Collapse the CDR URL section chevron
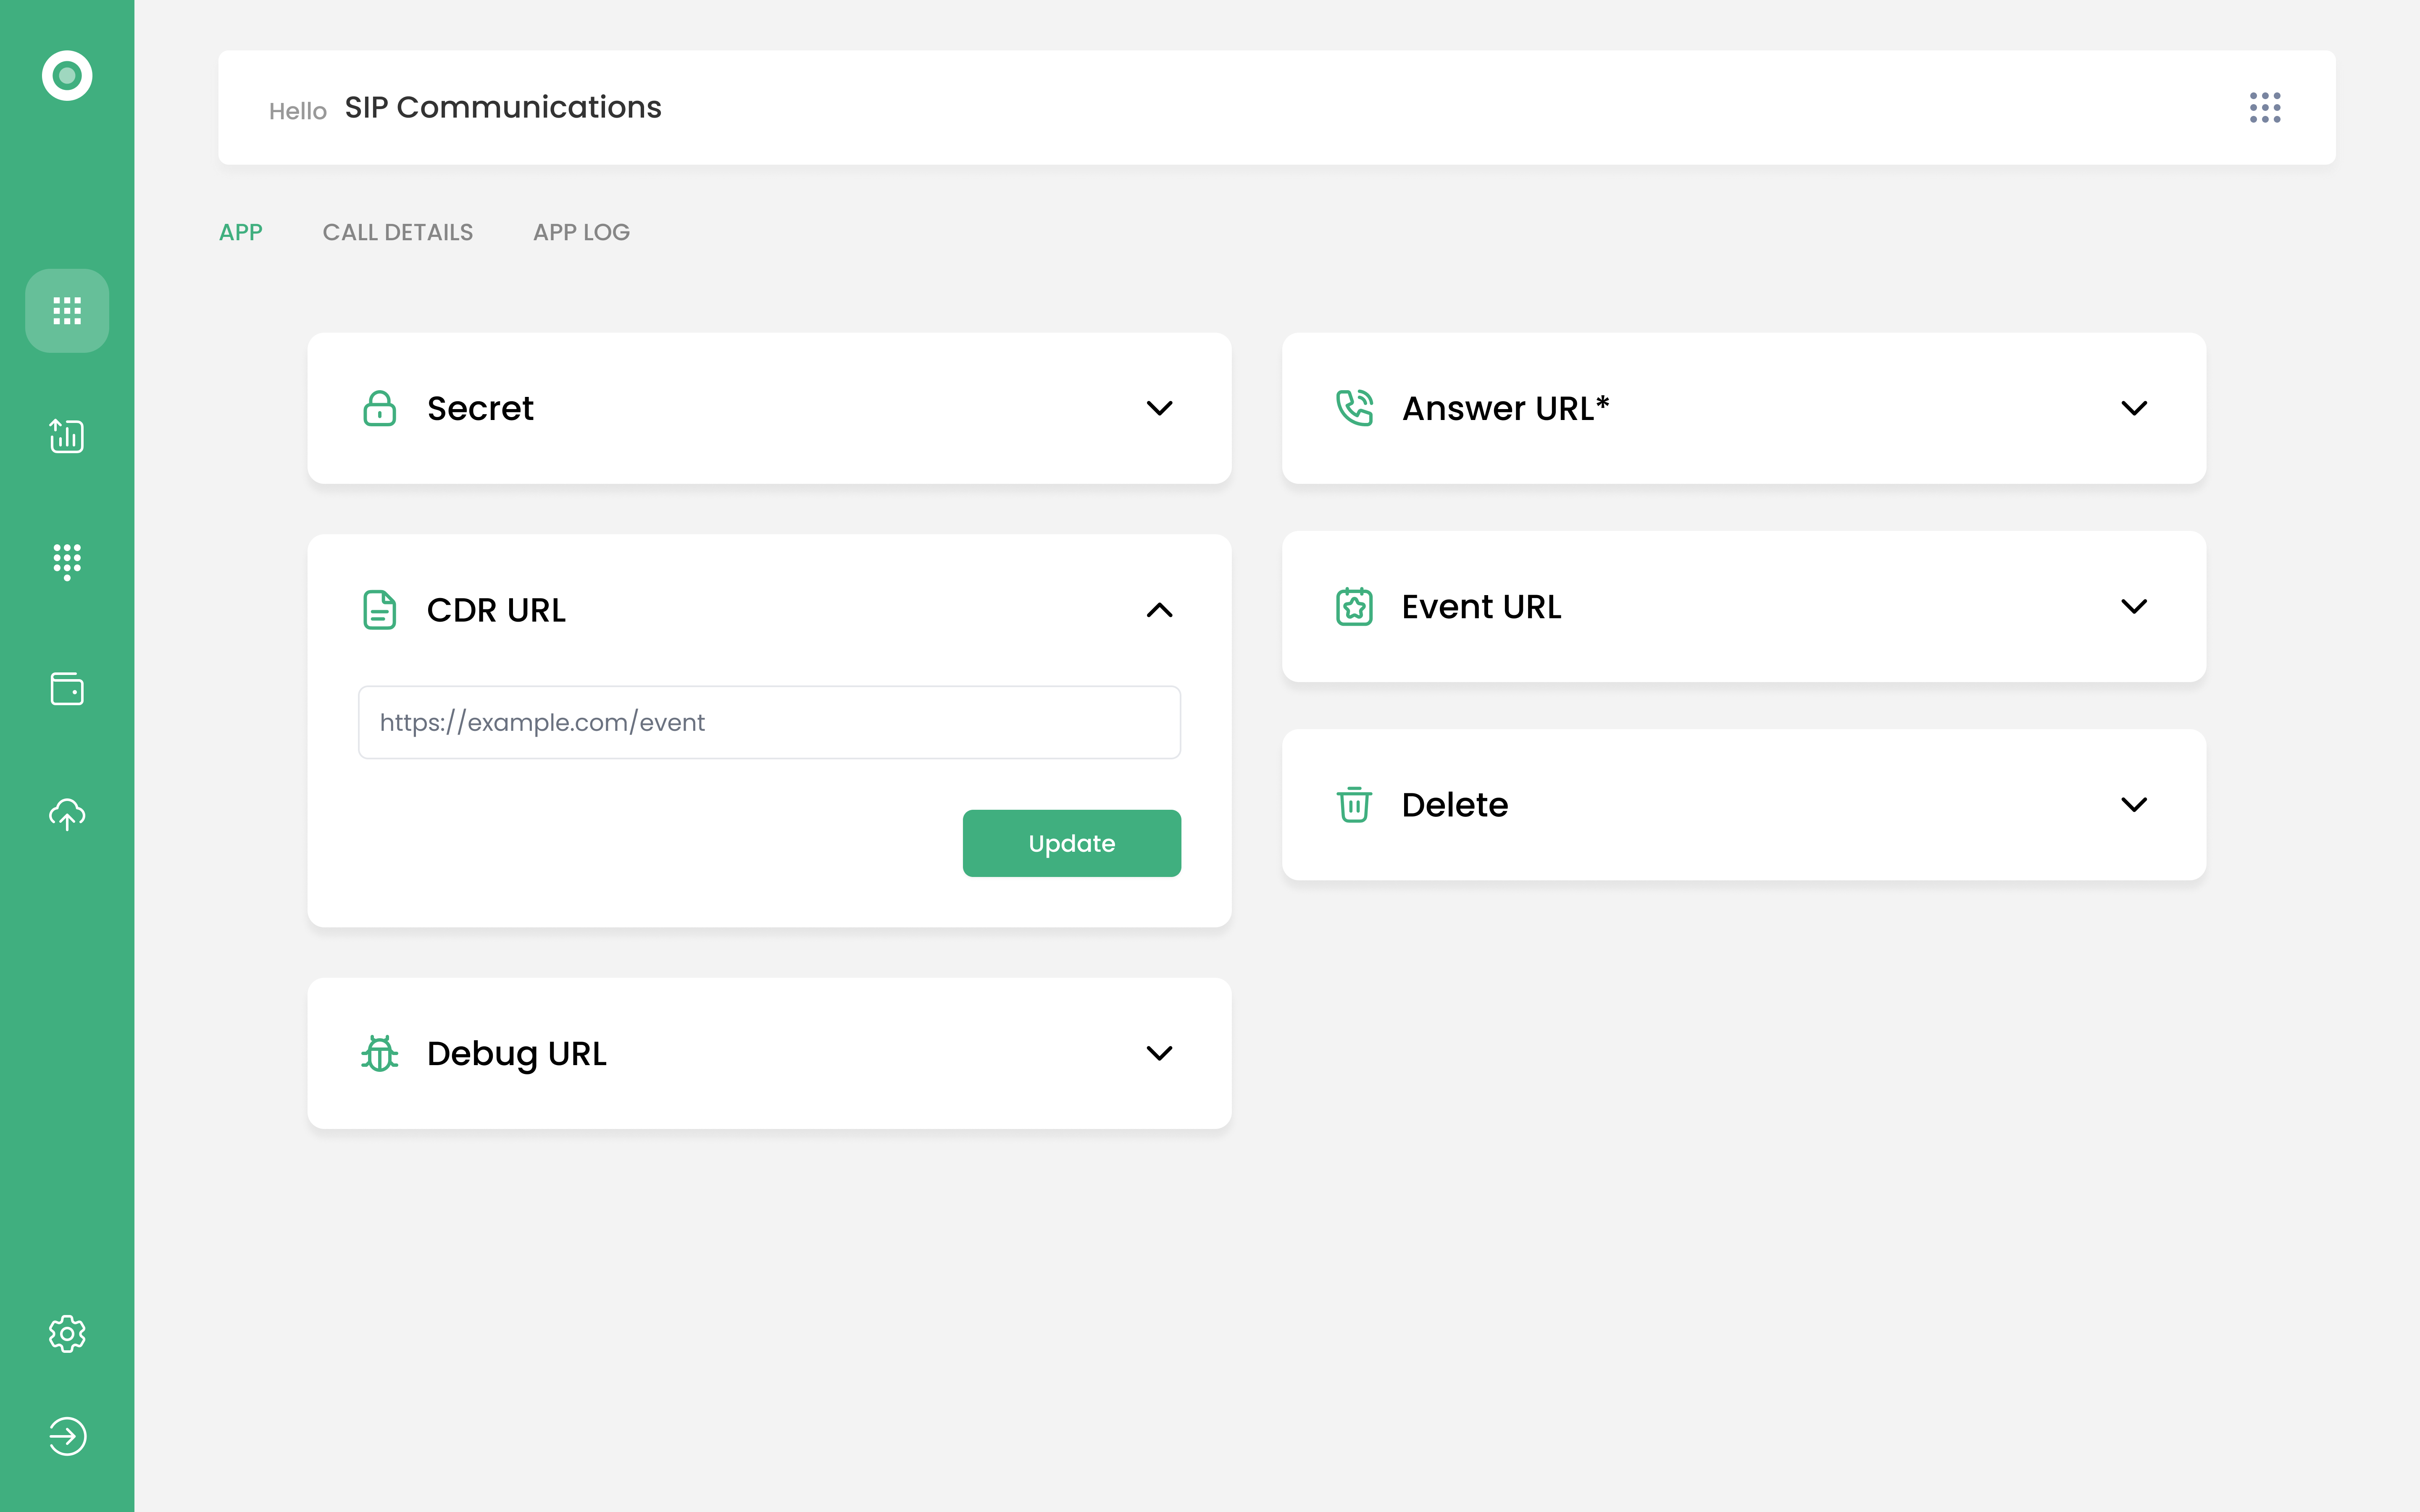This screenshot has height=1512, width=2420. click(1159, 610)
